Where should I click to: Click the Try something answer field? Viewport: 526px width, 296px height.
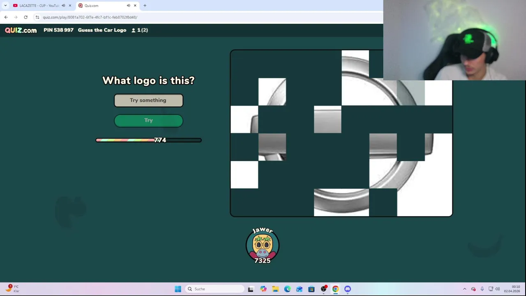tap(148, 100)
